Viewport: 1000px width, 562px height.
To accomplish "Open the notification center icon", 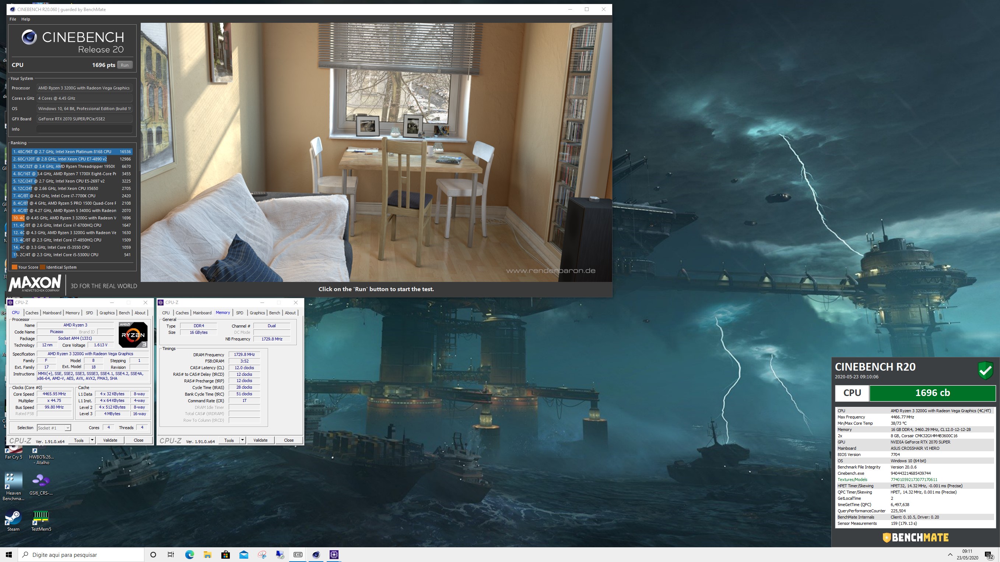I will click(989, 555).
